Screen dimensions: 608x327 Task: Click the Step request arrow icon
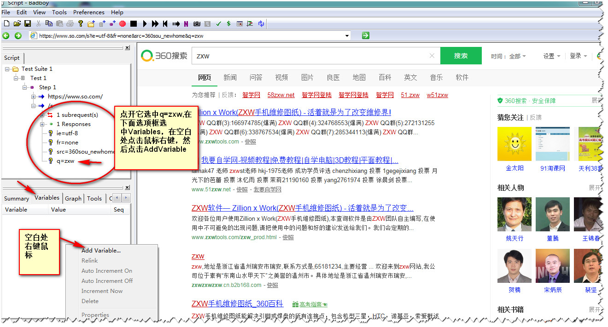[176, 23]
